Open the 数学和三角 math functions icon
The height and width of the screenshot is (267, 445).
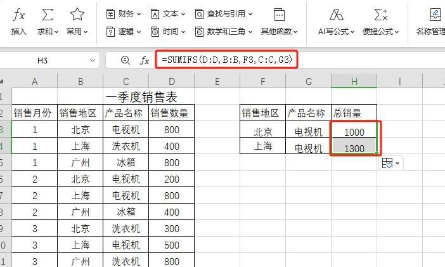pyautogui.click(x=199, y=32)
